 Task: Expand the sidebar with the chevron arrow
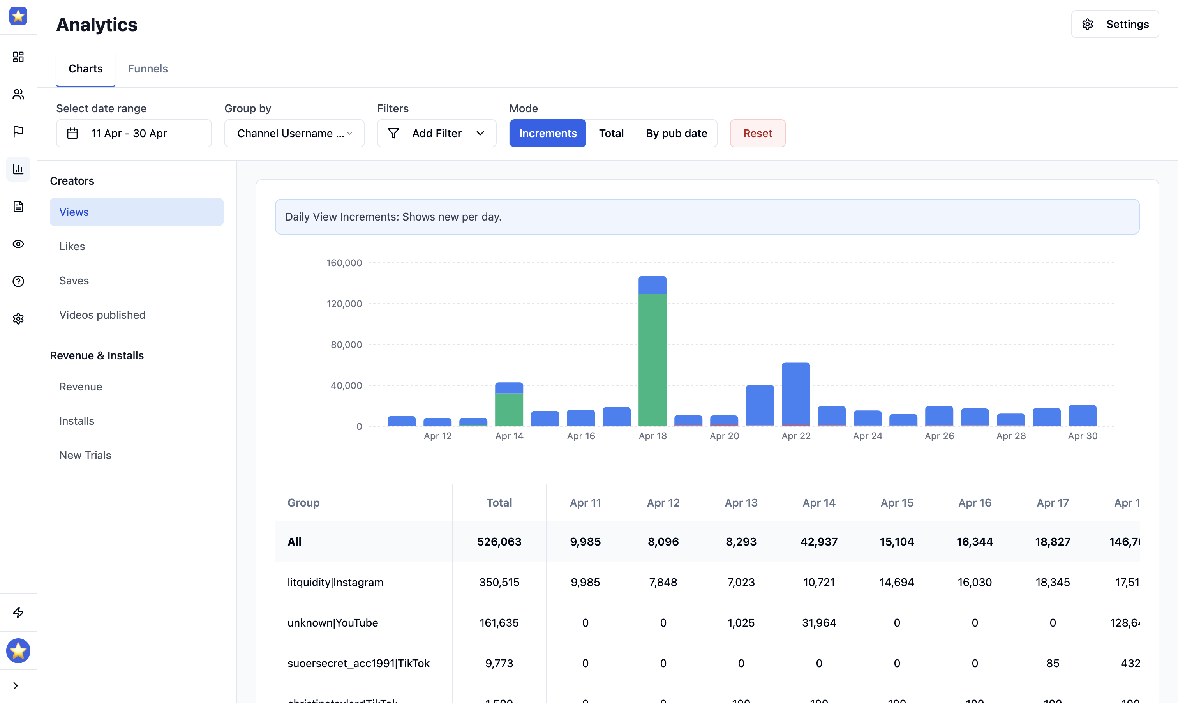pyautogui.click(x=16, y=686)
